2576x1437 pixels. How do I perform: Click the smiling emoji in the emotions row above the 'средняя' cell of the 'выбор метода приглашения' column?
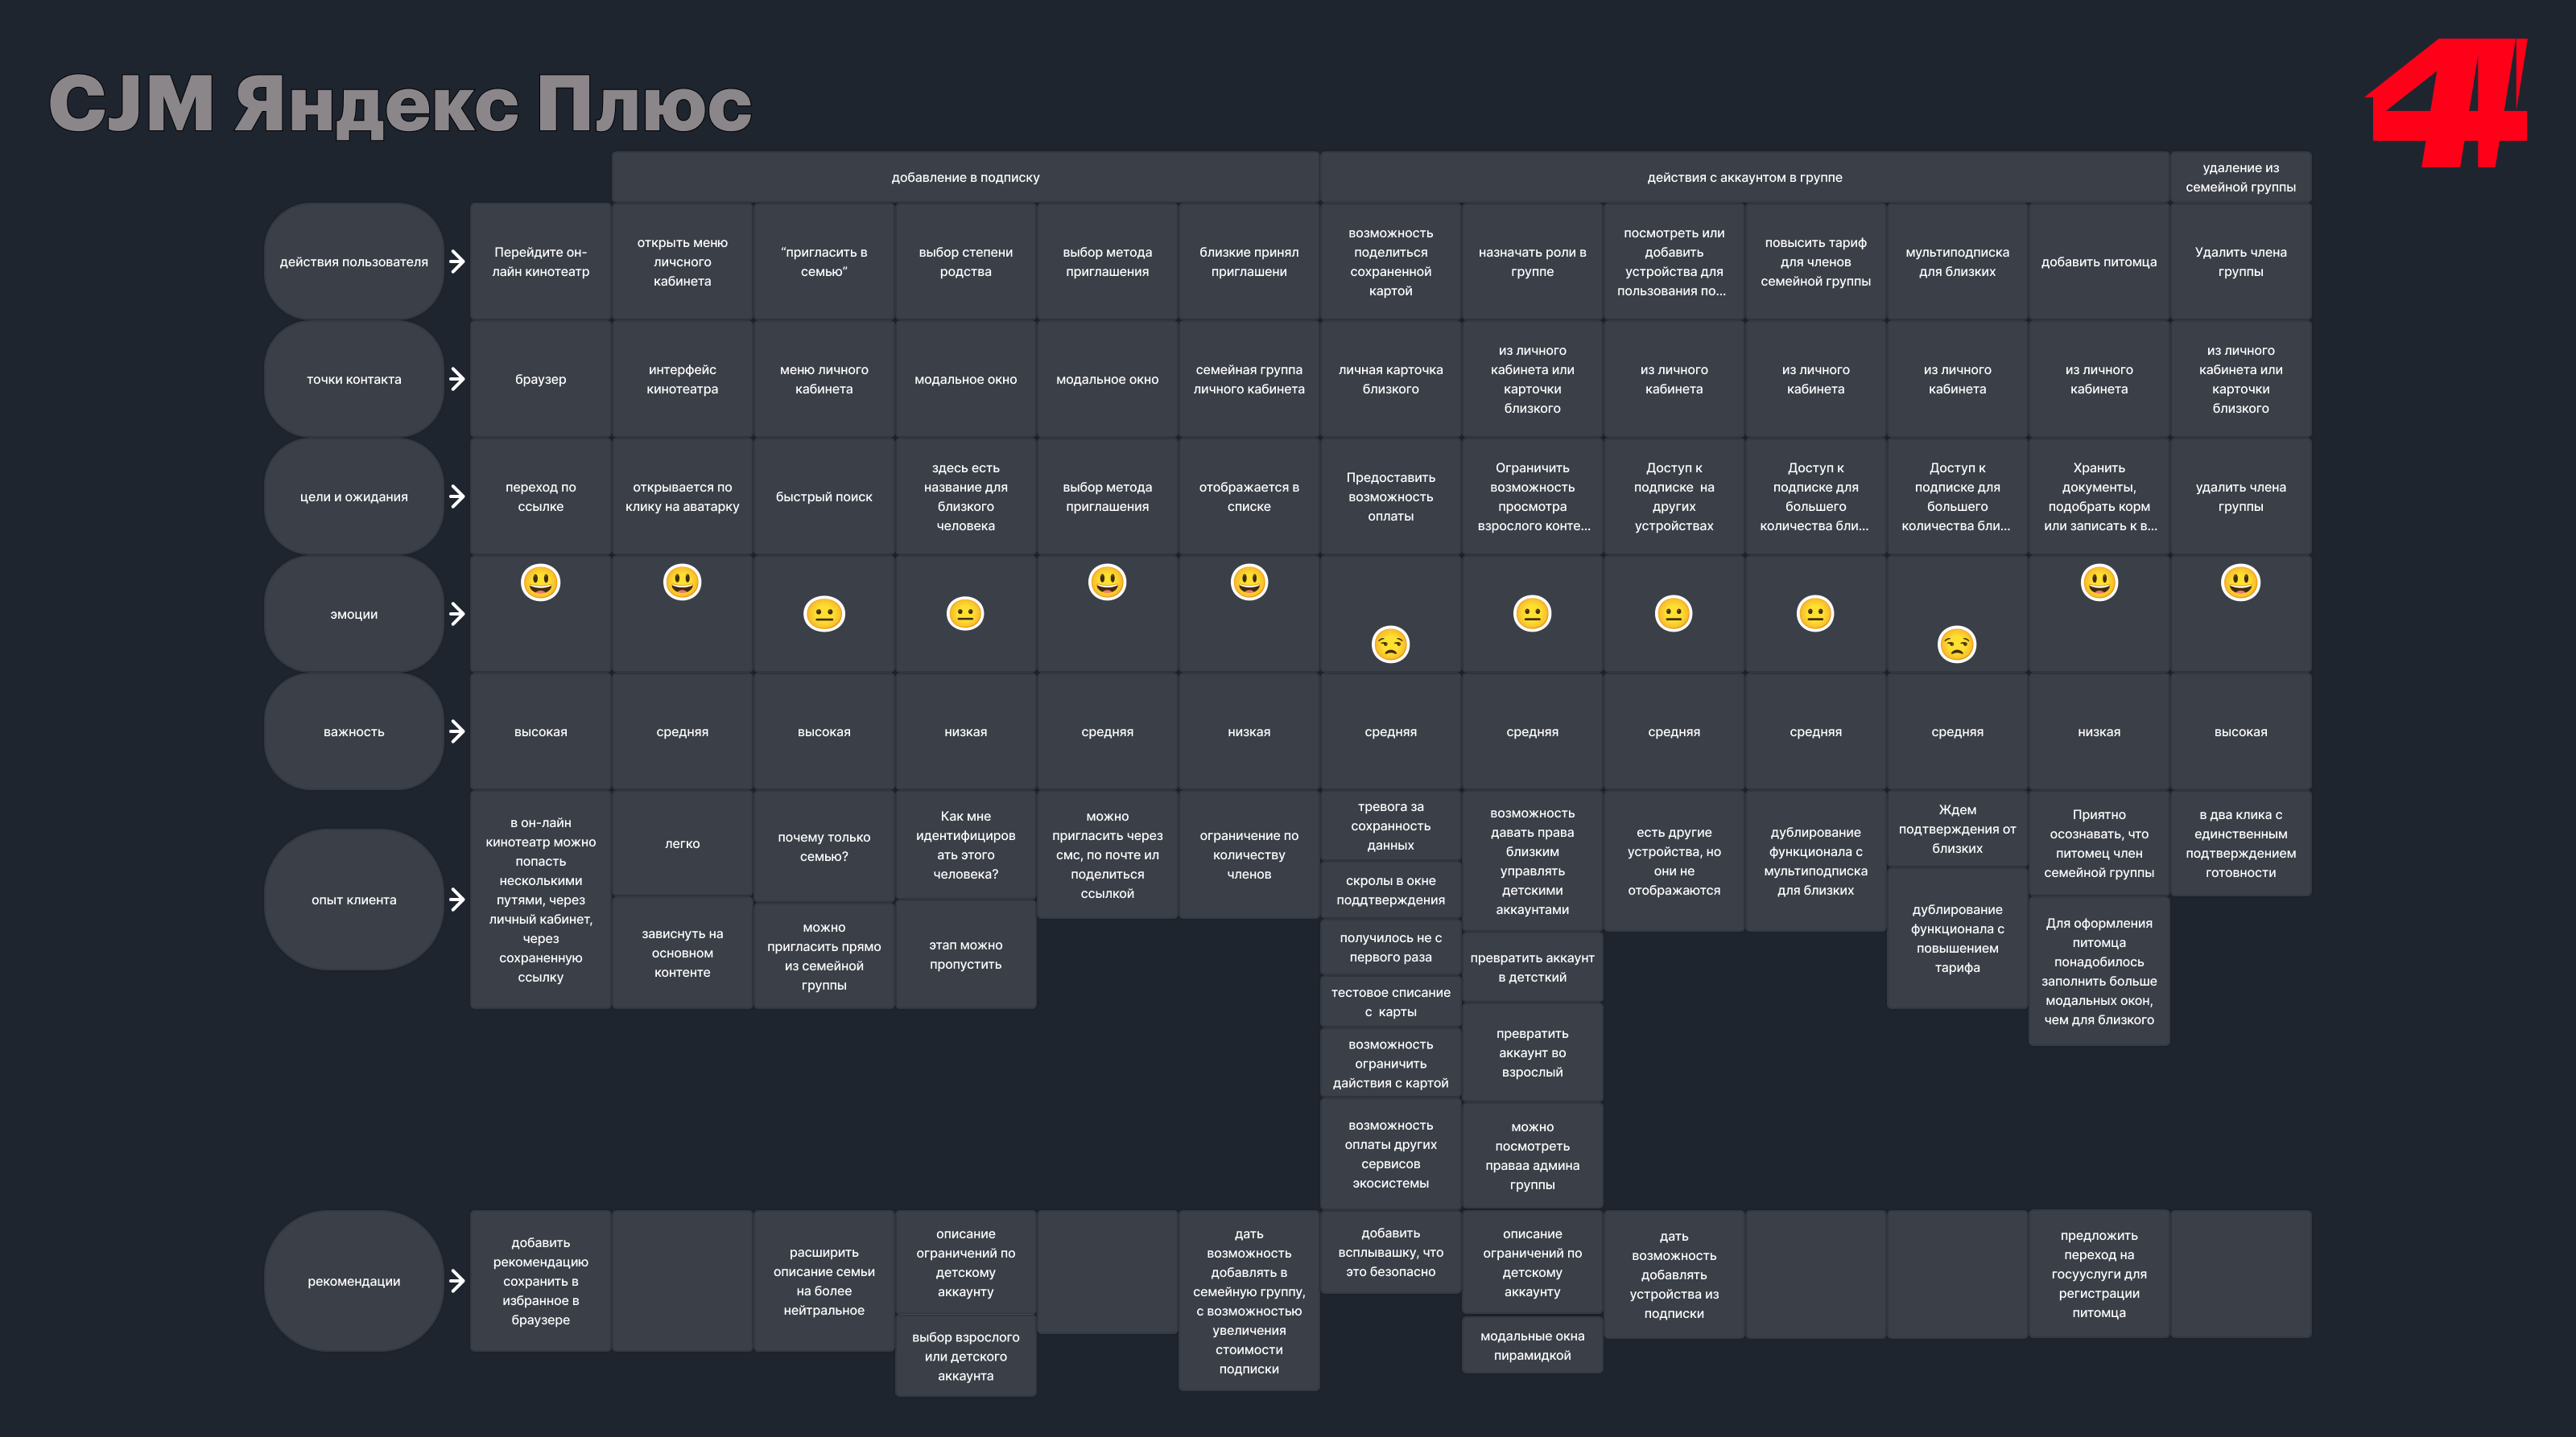tap(1107, 582)
